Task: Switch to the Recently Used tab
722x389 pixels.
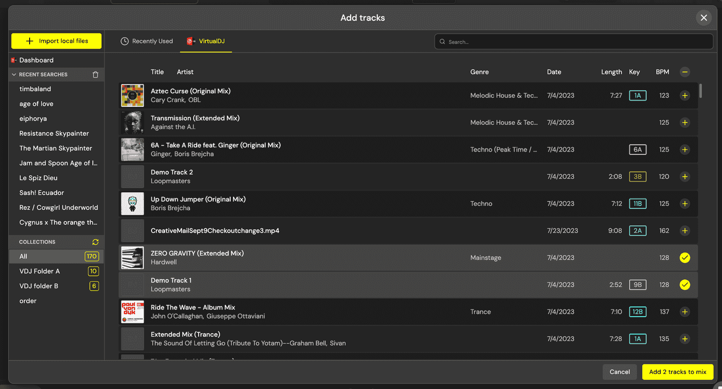Action: pyautogui.click(x=147, y=41)
